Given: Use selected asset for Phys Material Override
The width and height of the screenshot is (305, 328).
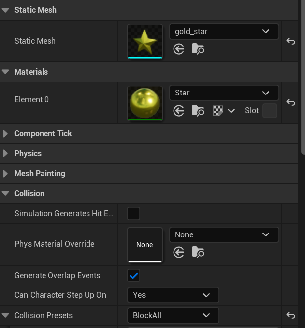Looking at the screenshot, I should click(x=179, y=252).
